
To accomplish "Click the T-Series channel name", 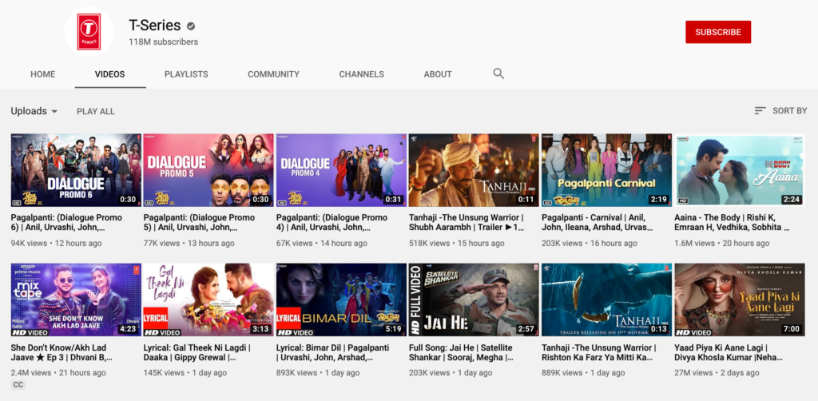I will [x=155, y=25].
